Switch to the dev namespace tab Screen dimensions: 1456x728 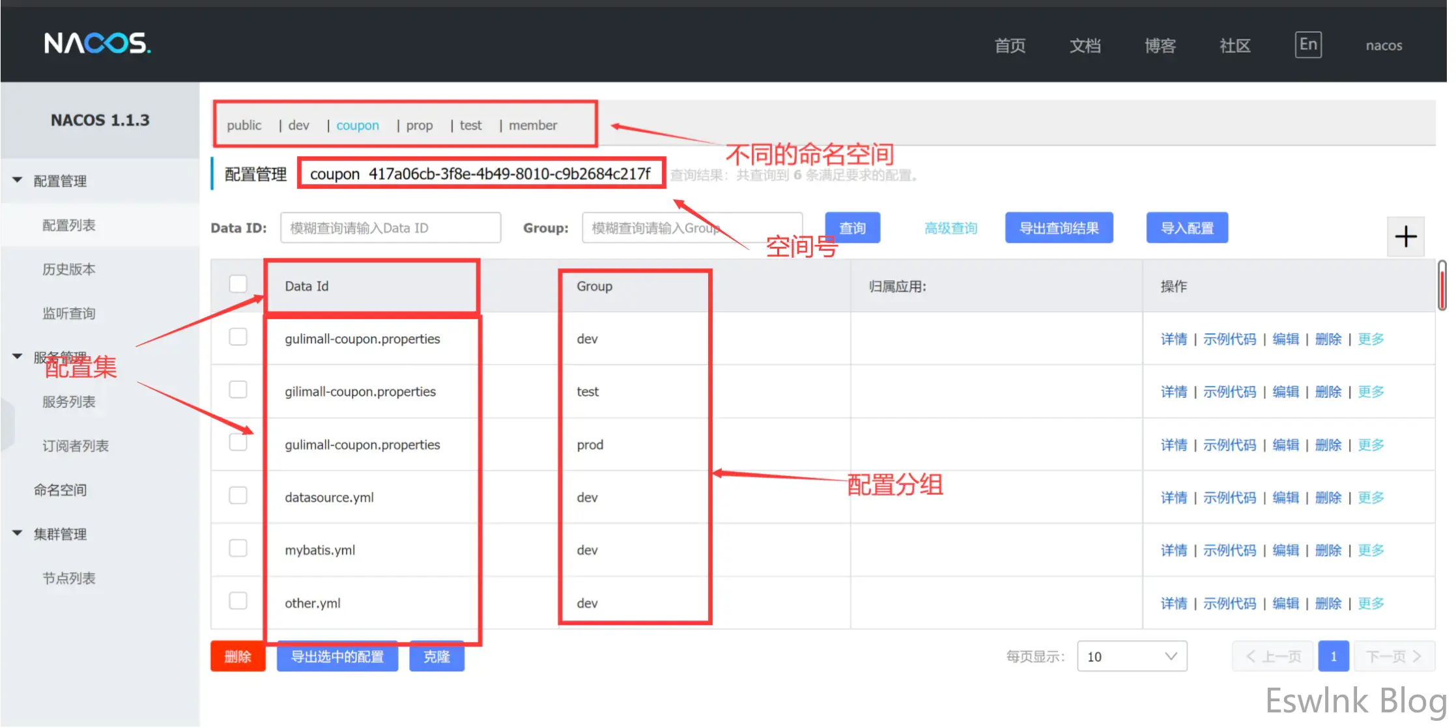[298, 125]
